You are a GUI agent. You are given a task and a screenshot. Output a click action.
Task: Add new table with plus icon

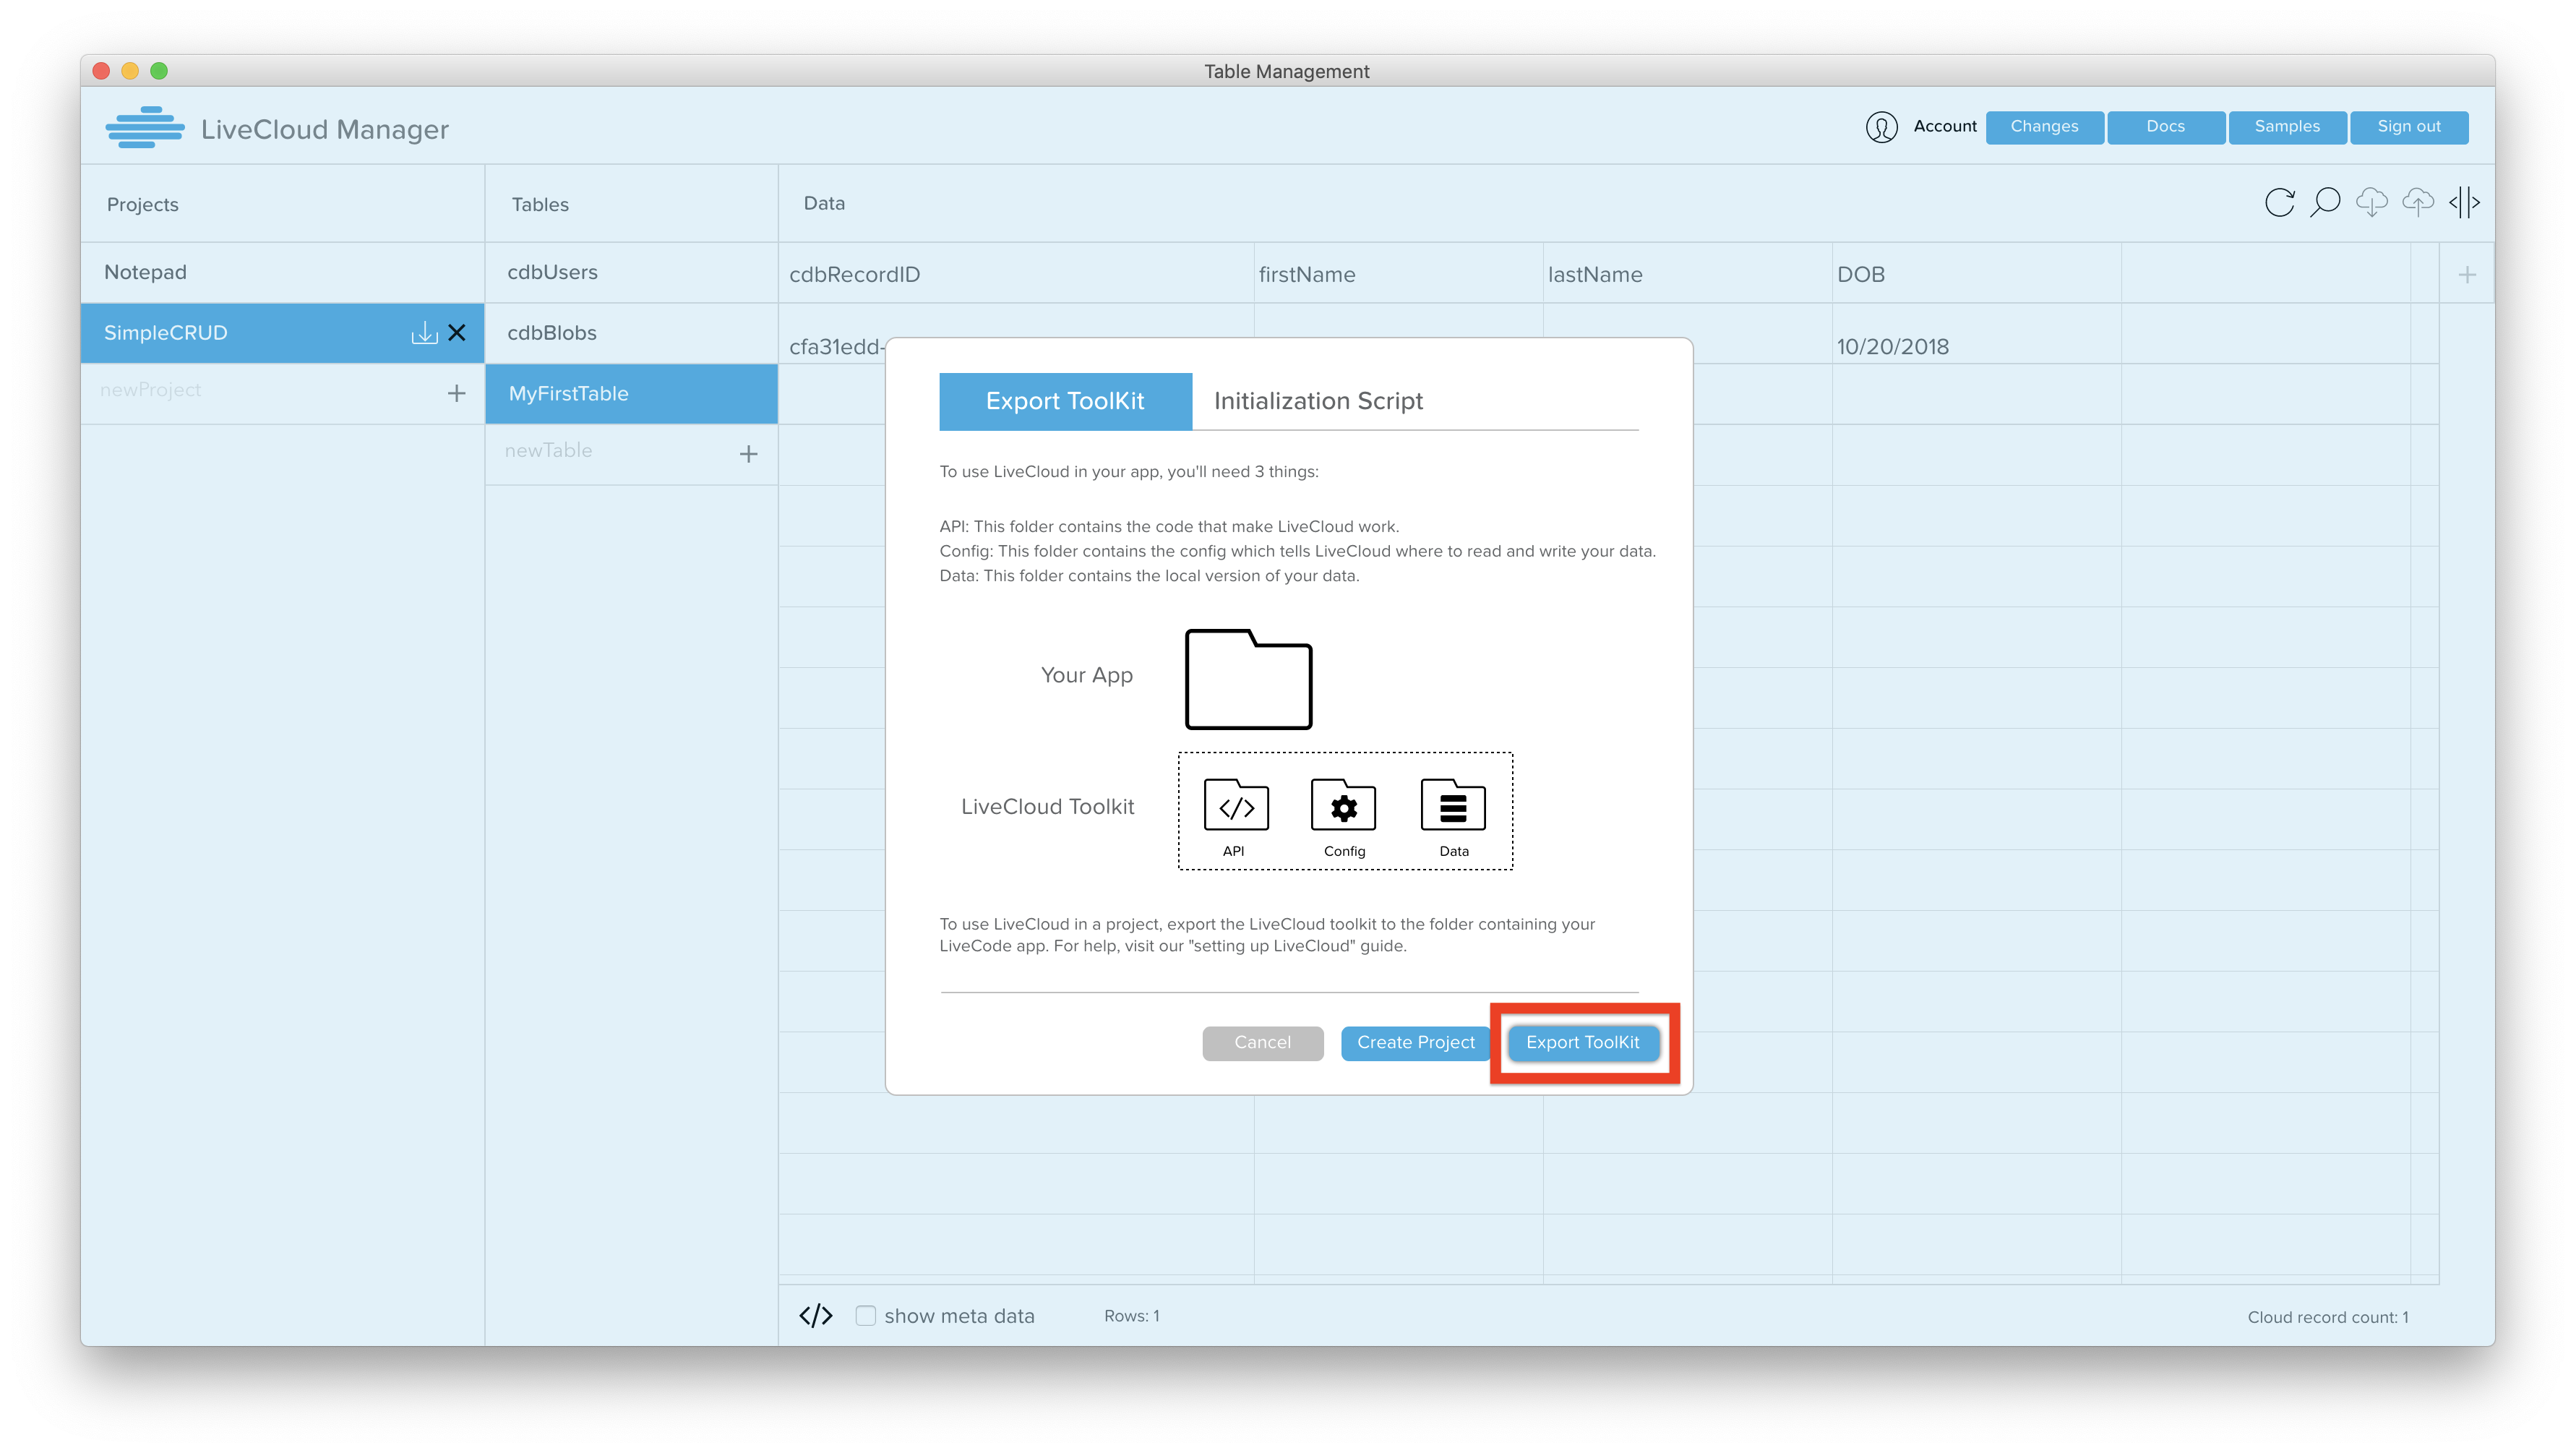tap(748, 454)
